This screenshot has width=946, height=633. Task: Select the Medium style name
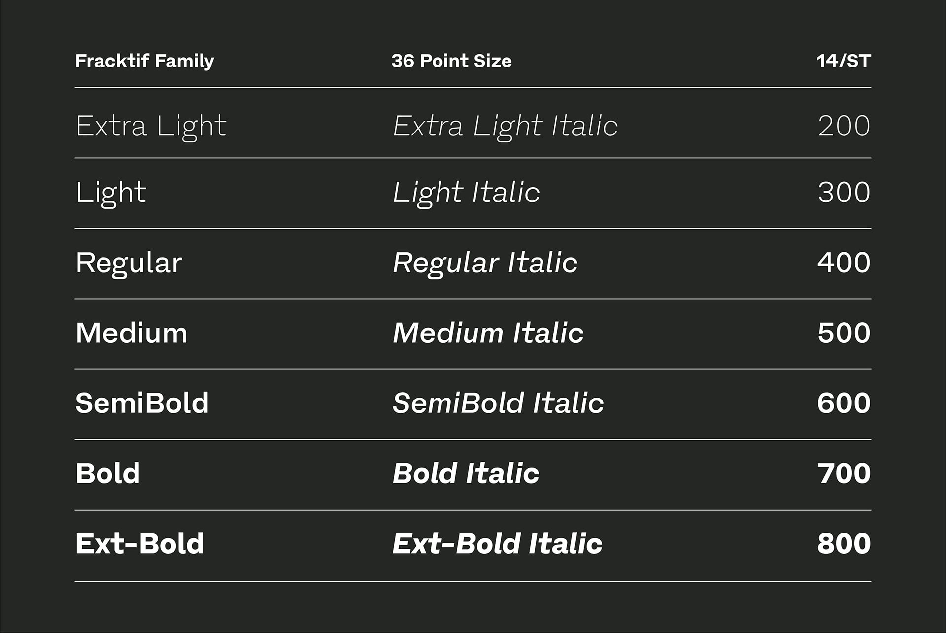tap(132, 333)
